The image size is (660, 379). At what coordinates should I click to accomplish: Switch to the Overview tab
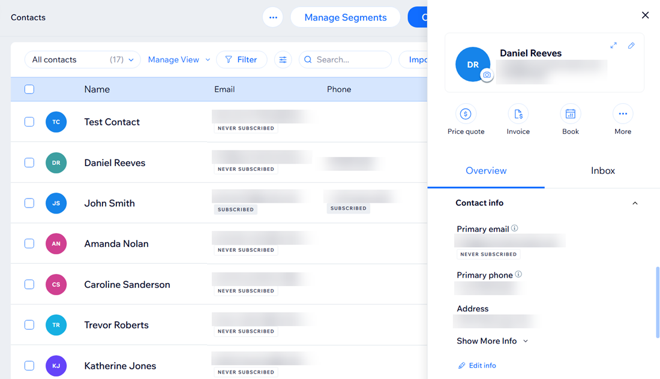tap(486, 171)
